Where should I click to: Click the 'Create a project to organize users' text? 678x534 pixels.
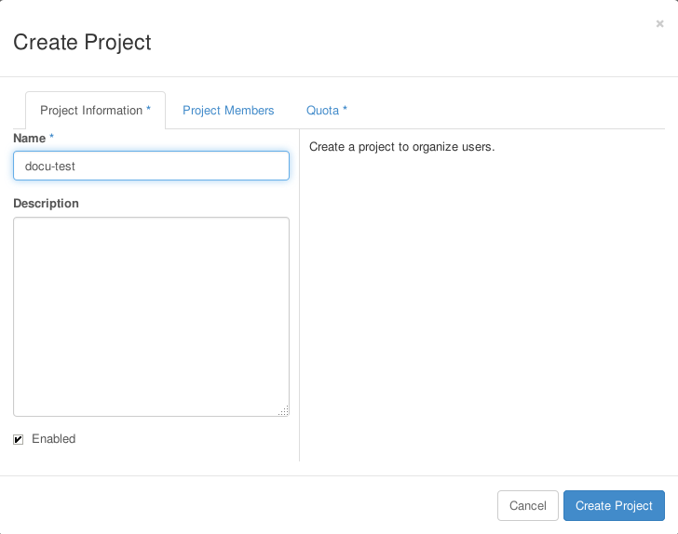(401, 147)
